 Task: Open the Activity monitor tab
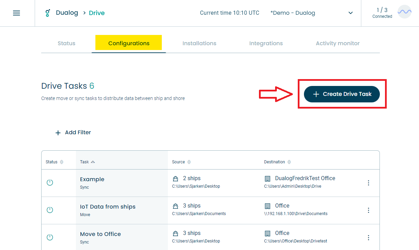[338, 43]
